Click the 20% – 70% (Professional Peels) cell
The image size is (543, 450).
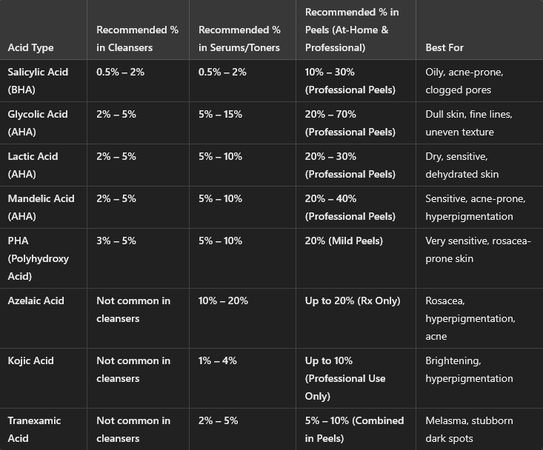350,123
